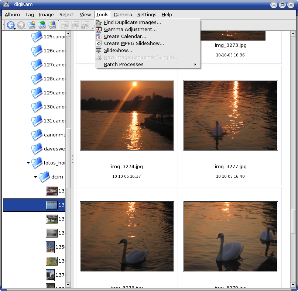Select the album with yellow foliage thumbnail

55,261
